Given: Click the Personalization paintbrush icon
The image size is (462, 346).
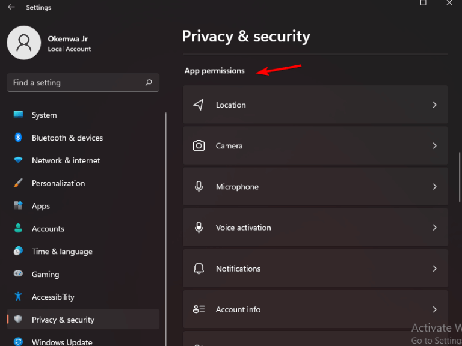Looking at the screenshot, I should (x=18, y=183).
